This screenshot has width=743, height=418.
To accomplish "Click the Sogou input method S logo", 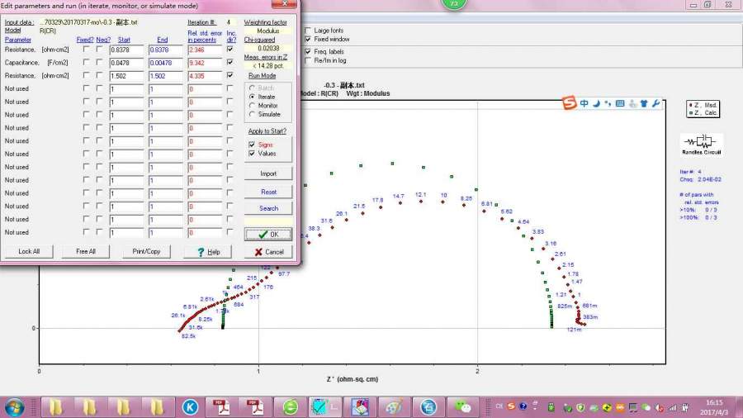I will pyautogui.click(x=569, y=102).
